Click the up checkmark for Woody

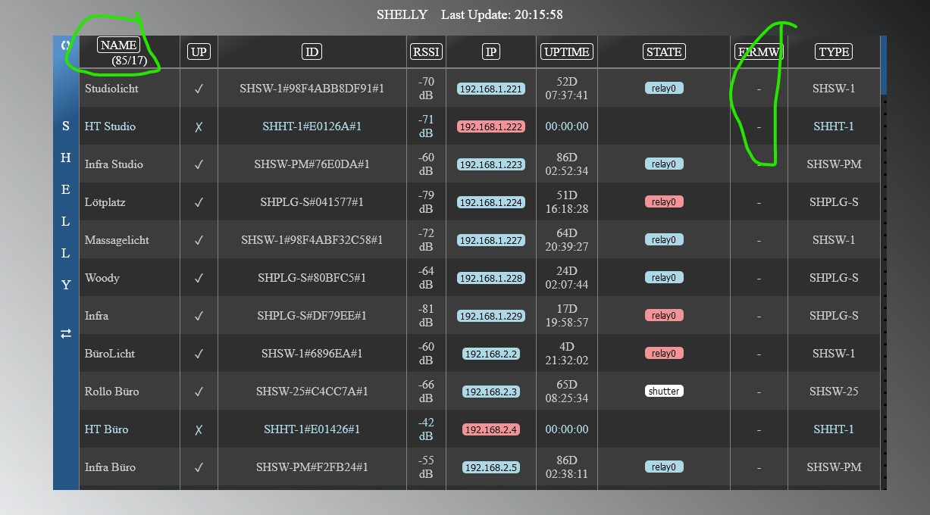[199, 278]
